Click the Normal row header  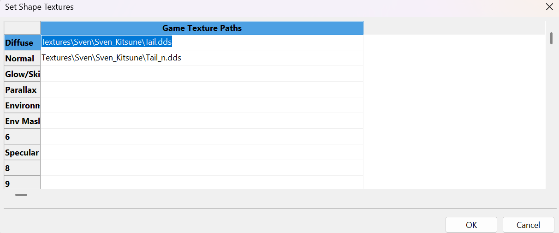tap(22, 58)
